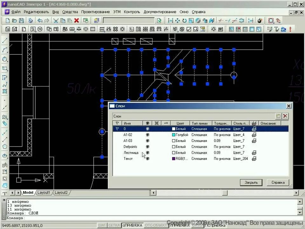
Task: Toggle visibility eye of Defpoints layer
Action: [148, 147]
